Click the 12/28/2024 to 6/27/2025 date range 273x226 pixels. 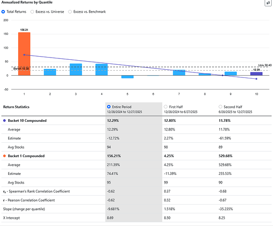181,112
